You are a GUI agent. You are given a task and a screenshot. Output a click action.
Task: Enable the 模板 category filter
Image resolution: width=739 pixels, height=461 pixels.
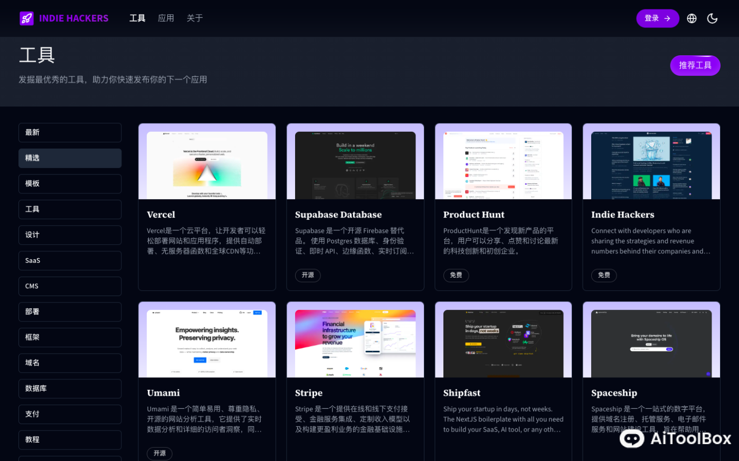point(70,183)
